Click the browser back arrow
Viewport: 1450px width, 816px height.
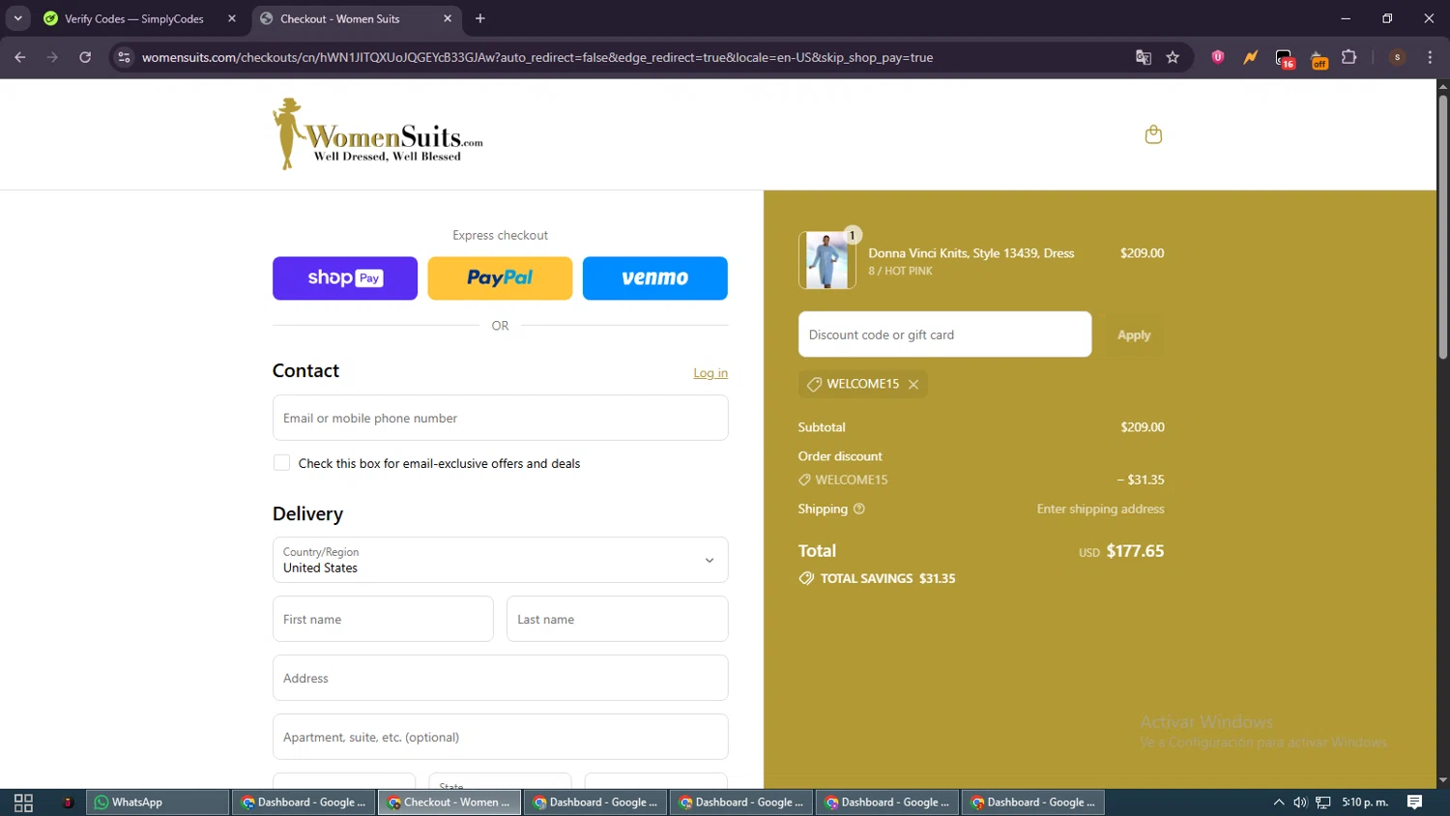pos(20,57)
